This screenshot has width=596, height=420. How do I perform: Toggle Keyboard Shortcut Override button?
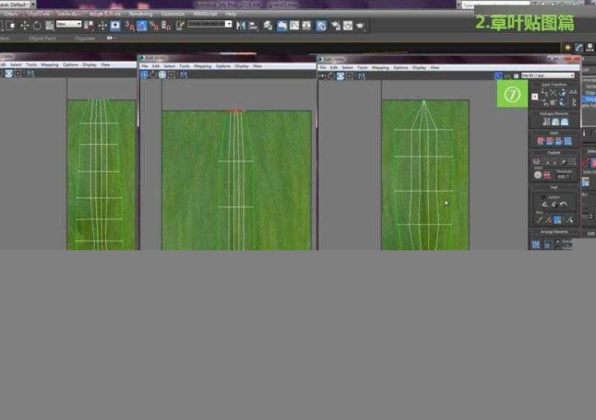pyautogui.click(x=115, y=25)
